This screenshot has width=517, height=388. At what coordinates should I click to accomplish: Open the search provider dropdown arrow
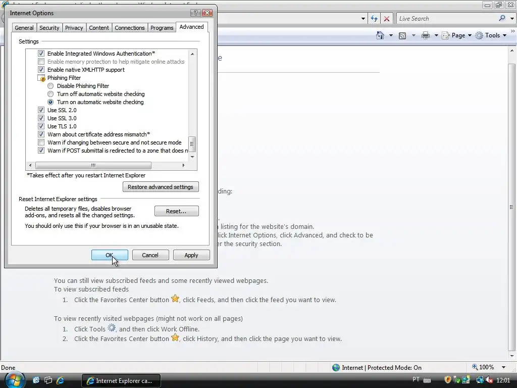coord(512,19)
